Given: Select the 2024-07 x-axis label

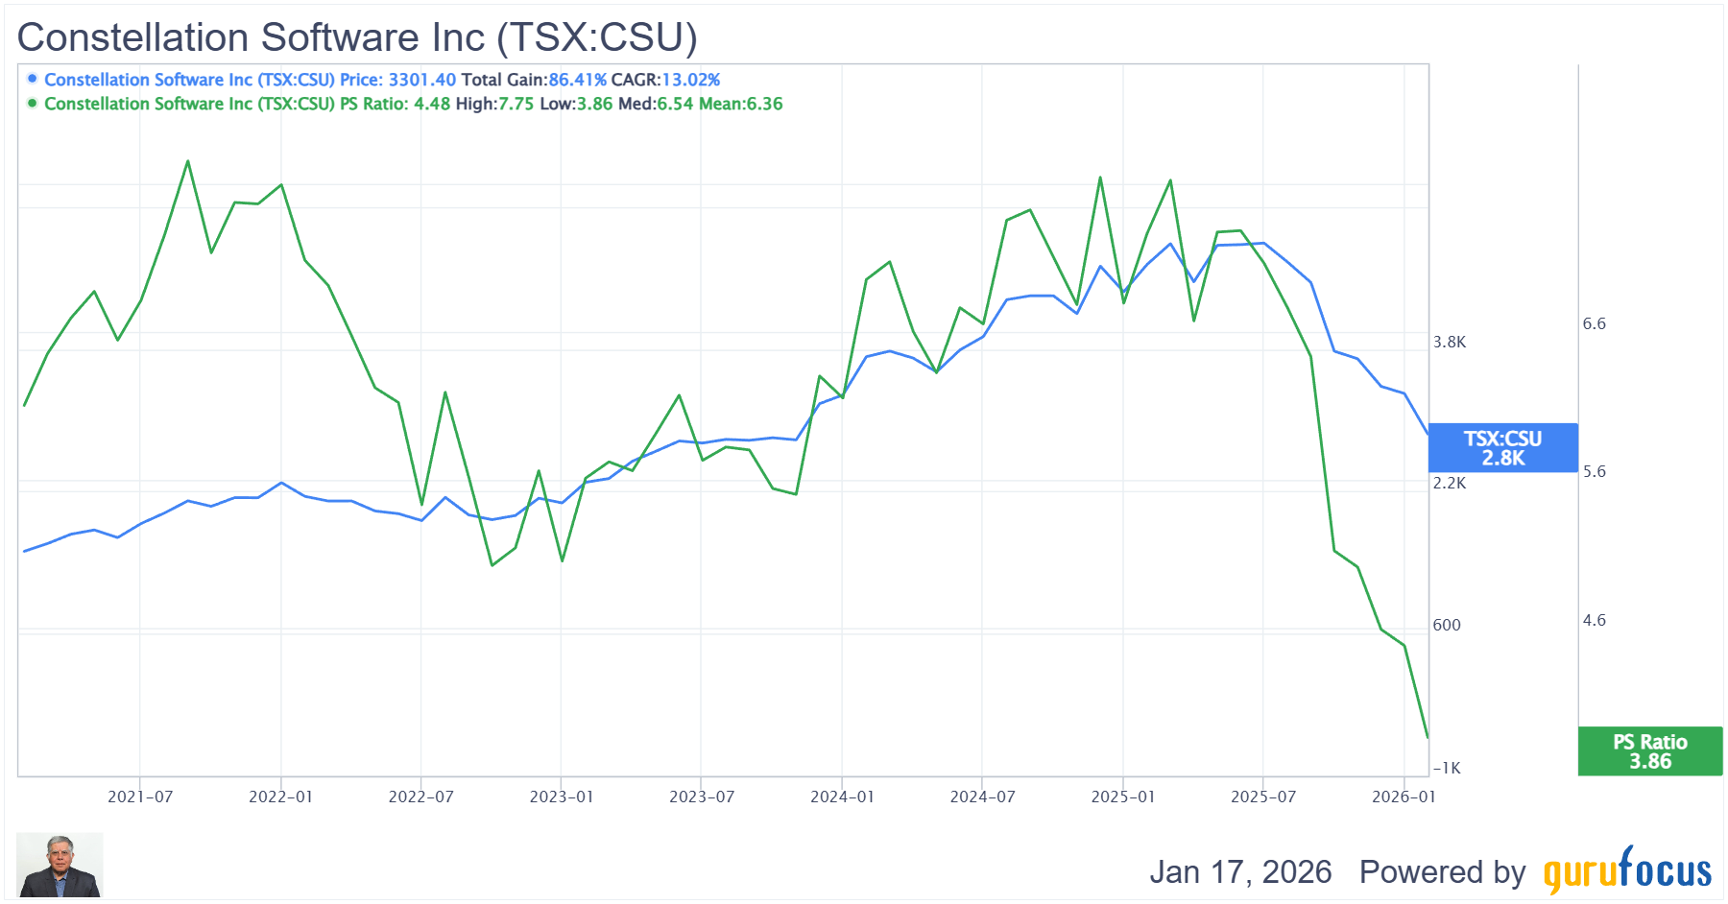Looking at the screenshot, I should (x=982, y=797).
